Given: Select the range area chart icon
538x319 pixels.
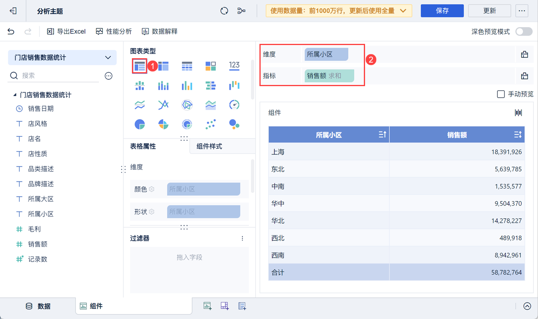Looking at the screenshot, I should [x=211, y=105].
